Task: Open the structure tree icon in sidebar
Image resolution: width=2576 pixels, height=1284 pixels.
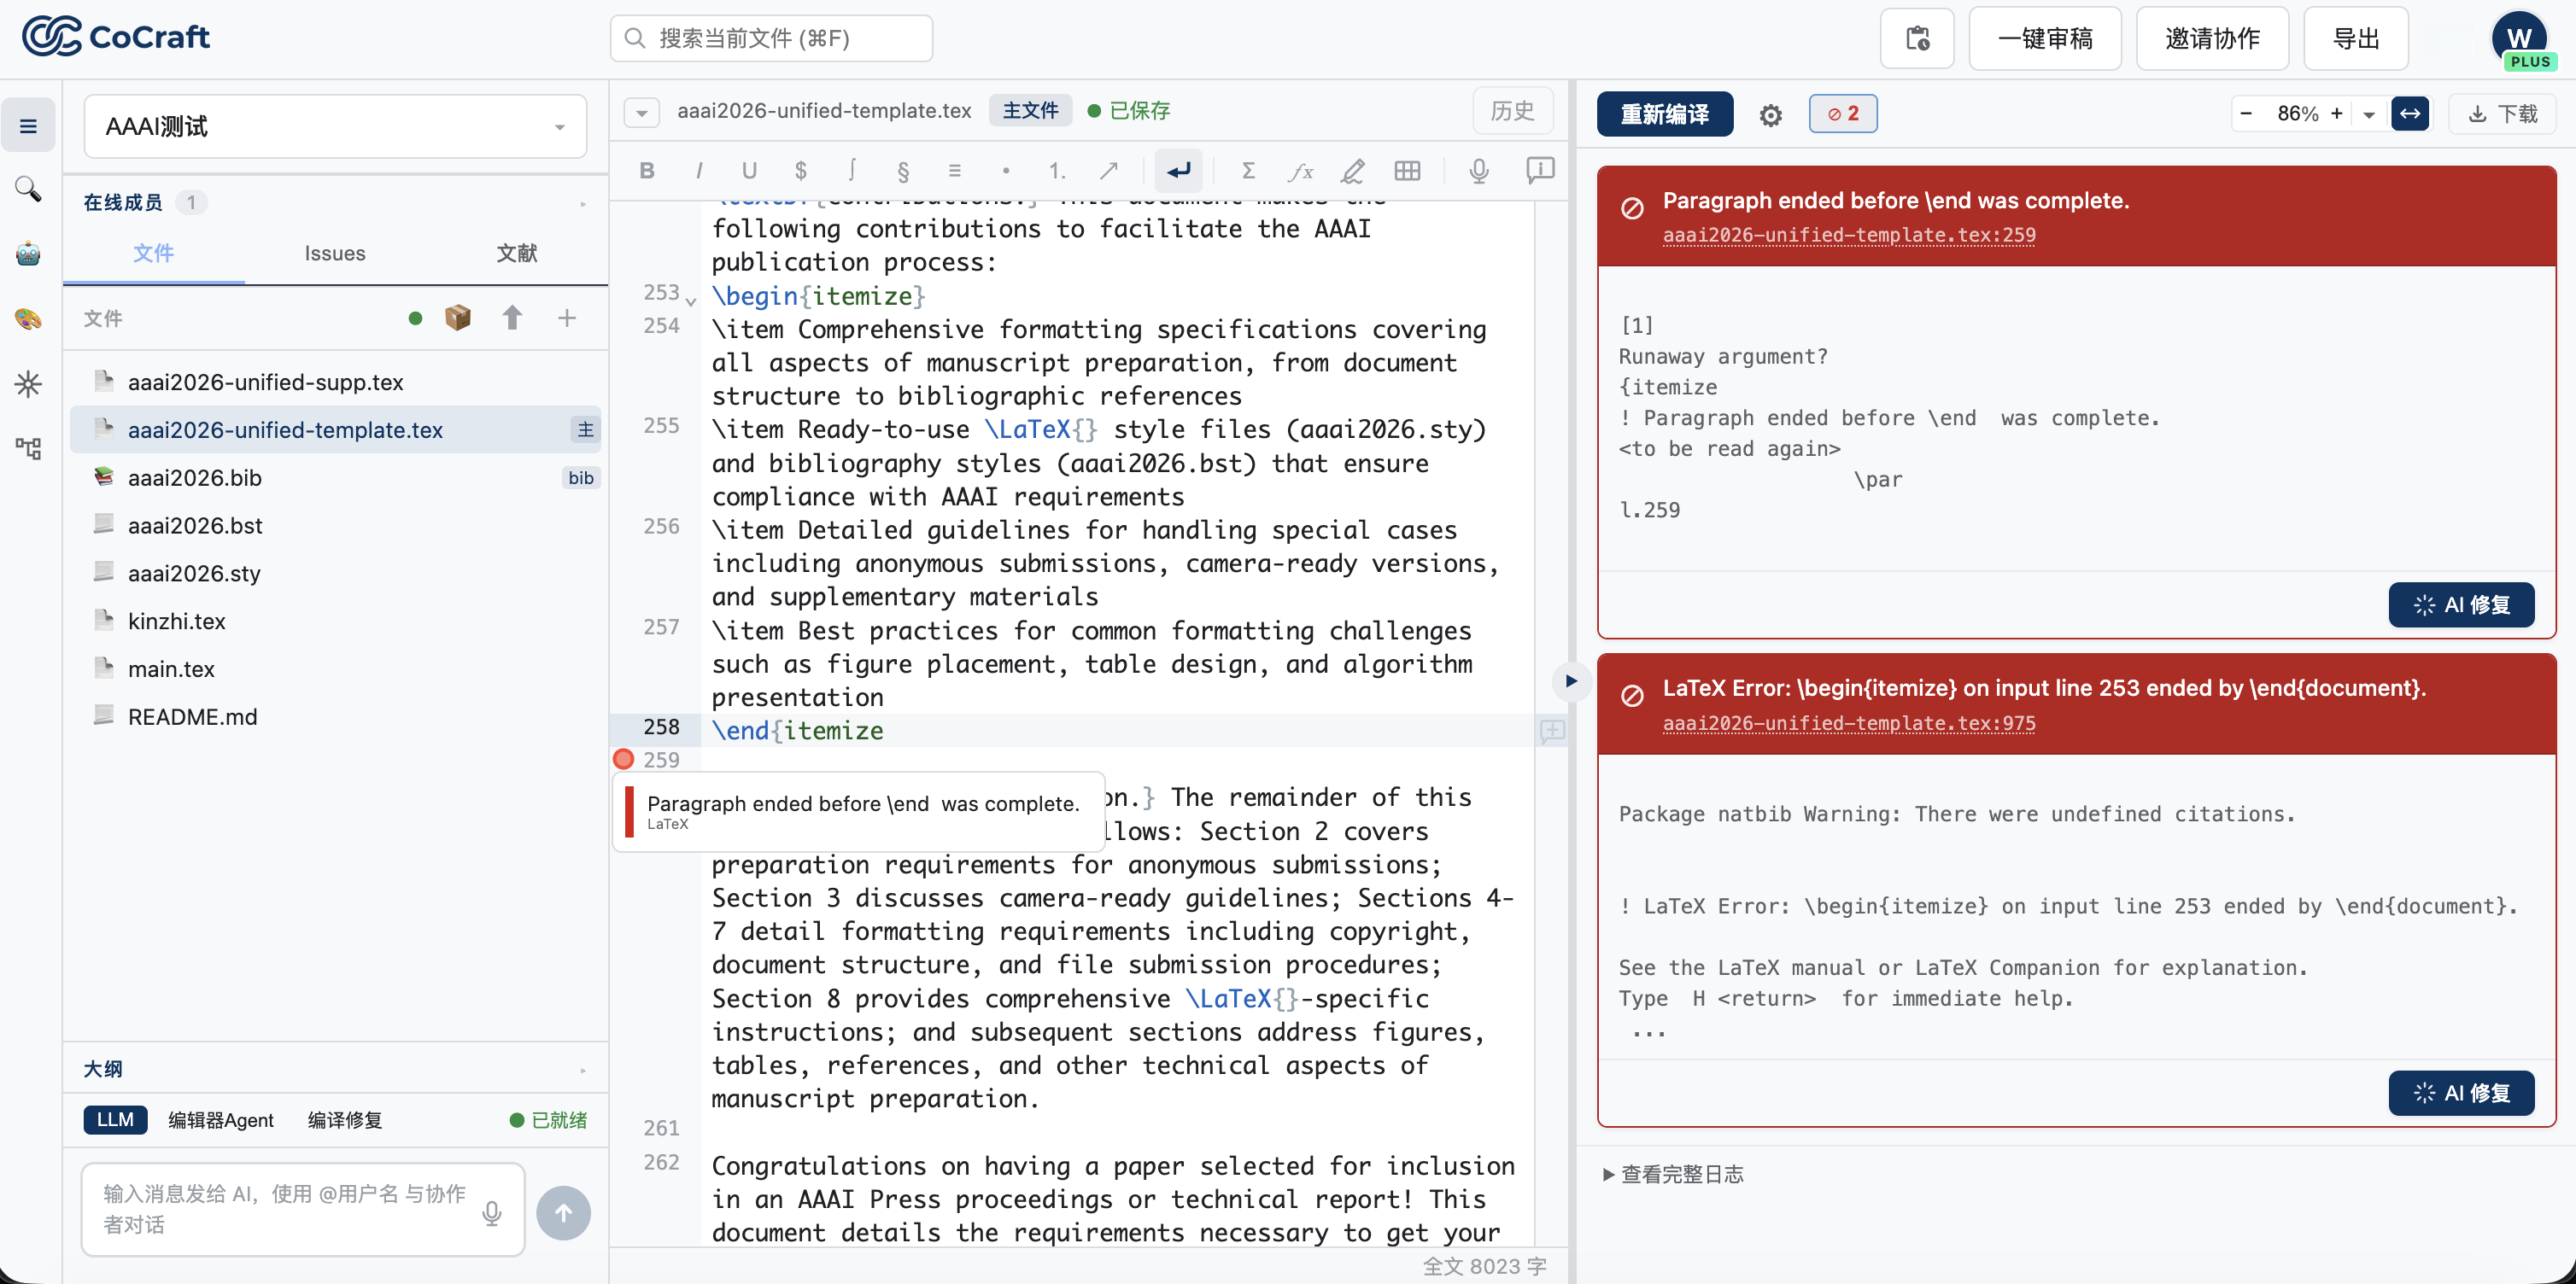Action: click(28, 449)
